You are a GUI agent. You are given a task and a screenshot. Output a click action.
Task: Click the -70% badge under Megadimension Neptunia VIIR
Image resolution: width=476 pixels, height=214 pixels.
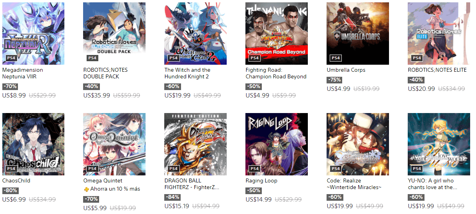tap(10, 86)
